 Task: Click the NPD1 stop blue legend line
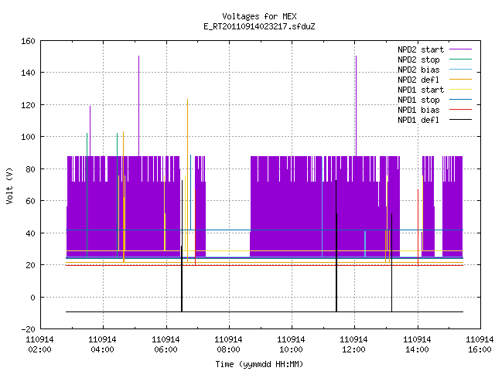(x=460, y=100)
